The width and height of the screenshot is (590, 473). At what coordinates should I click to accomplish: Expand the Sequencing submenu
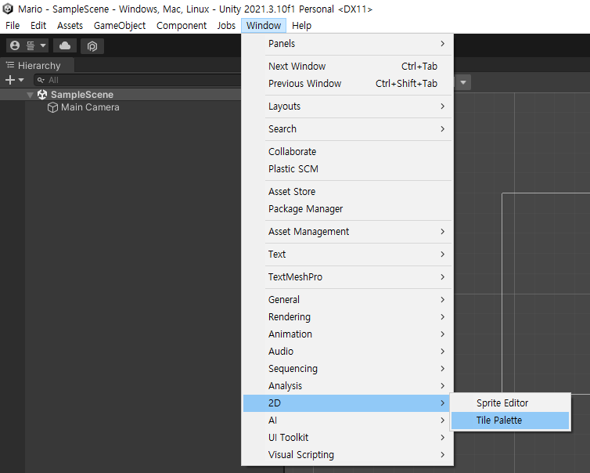[347, 369]
